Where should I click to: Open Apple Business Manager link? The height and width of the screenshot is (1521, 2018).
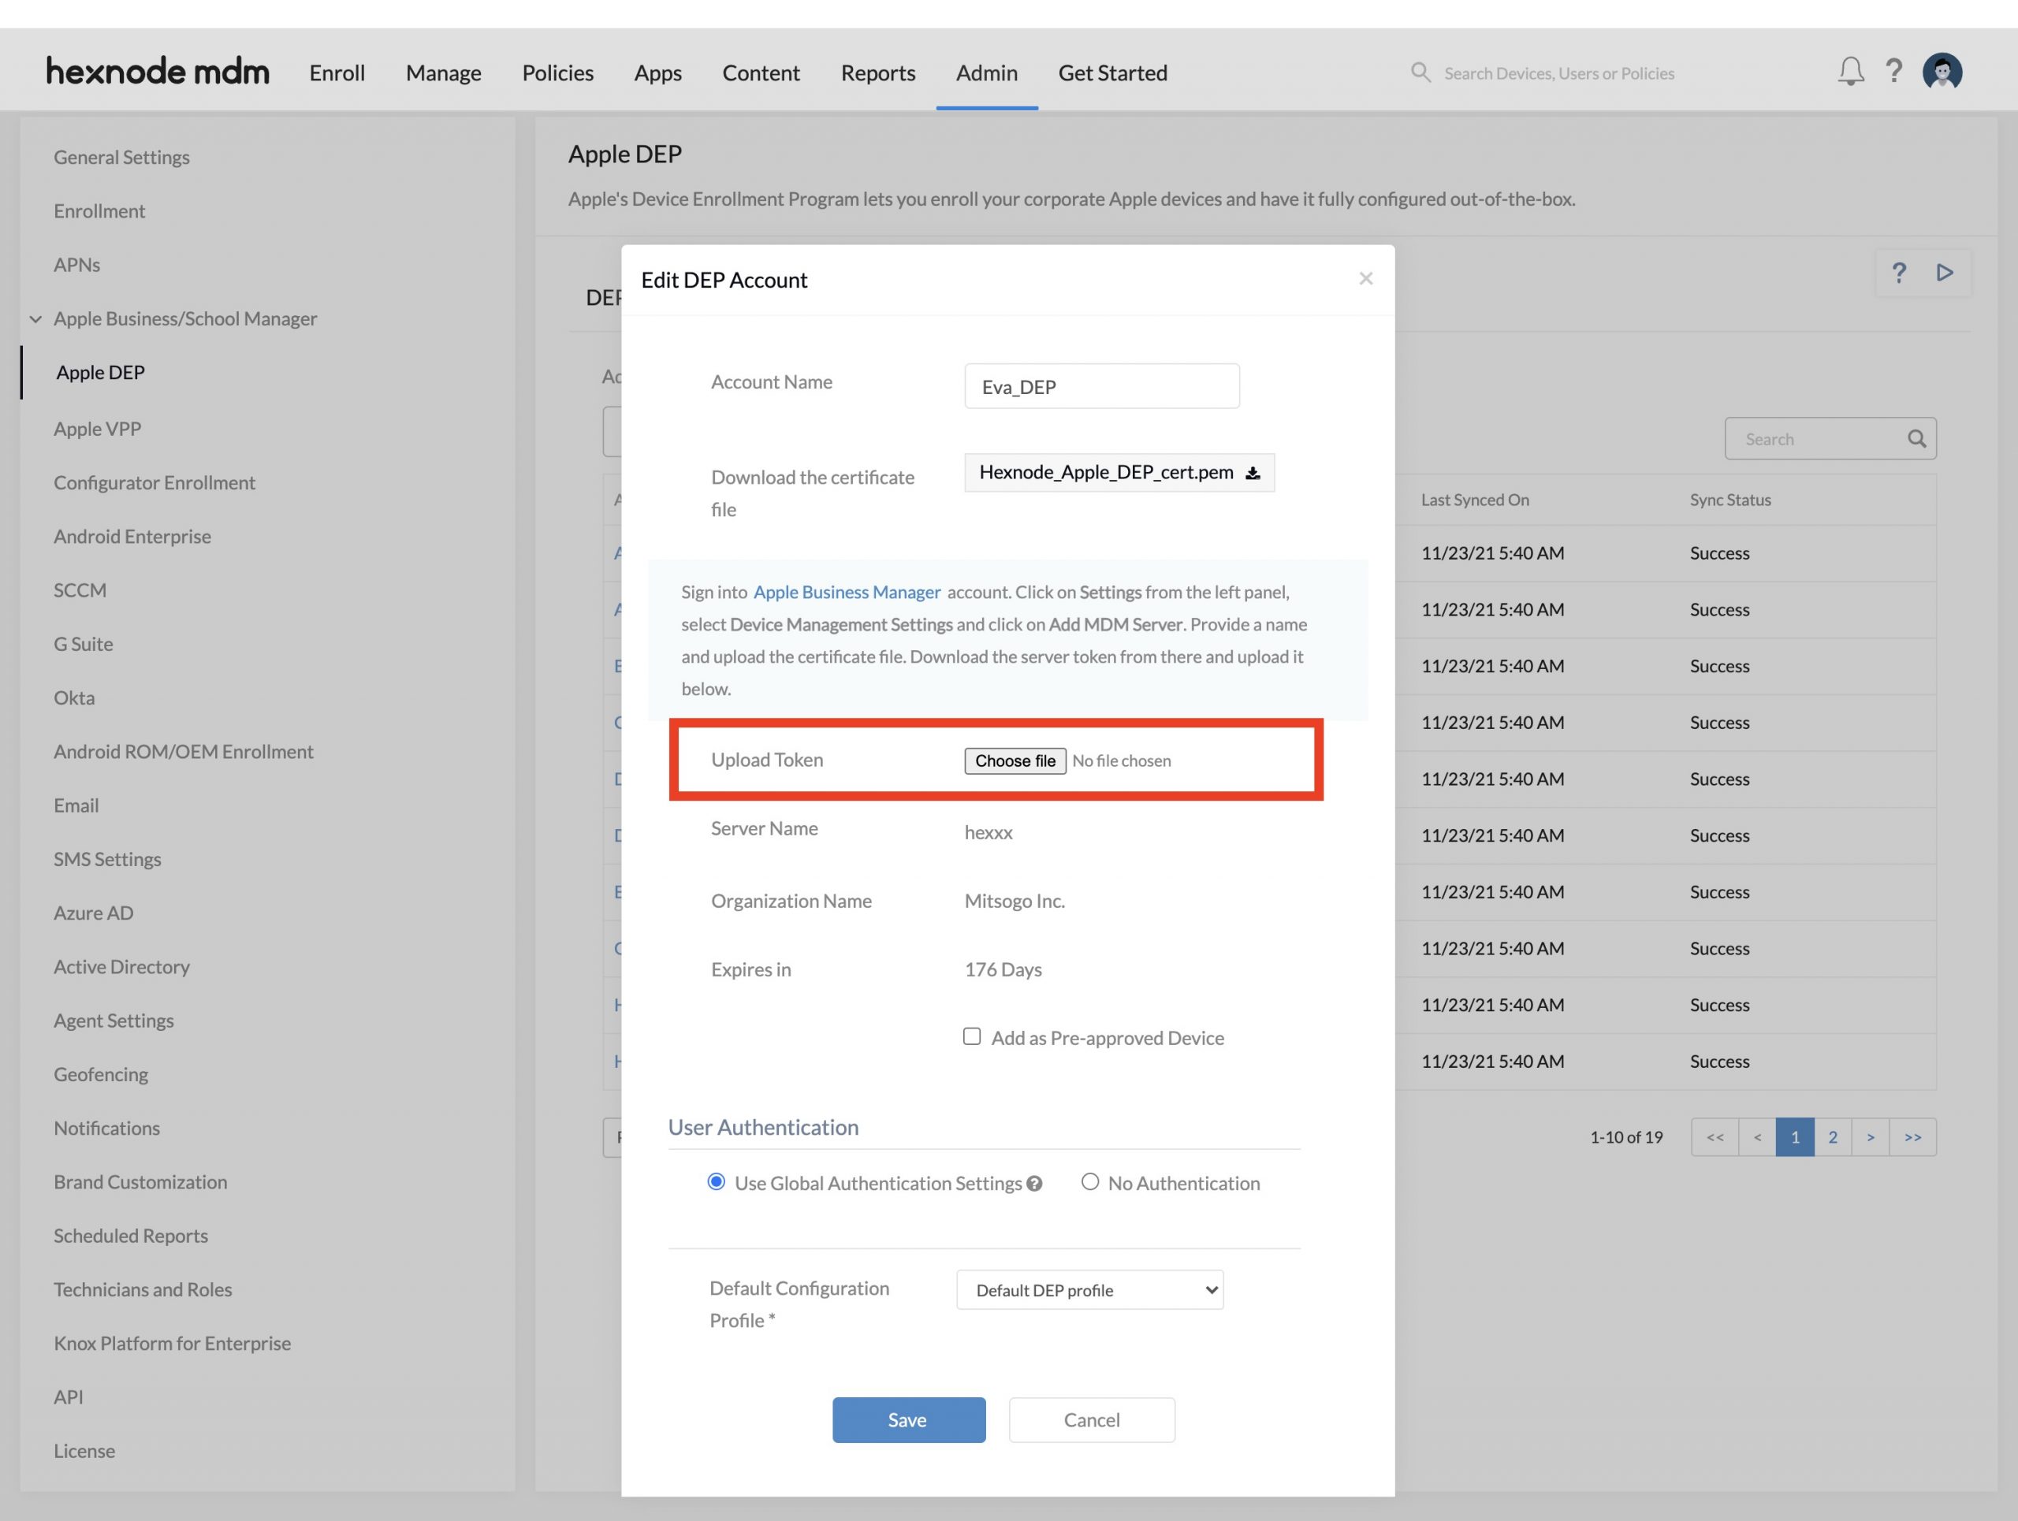[x=847, y=592]
